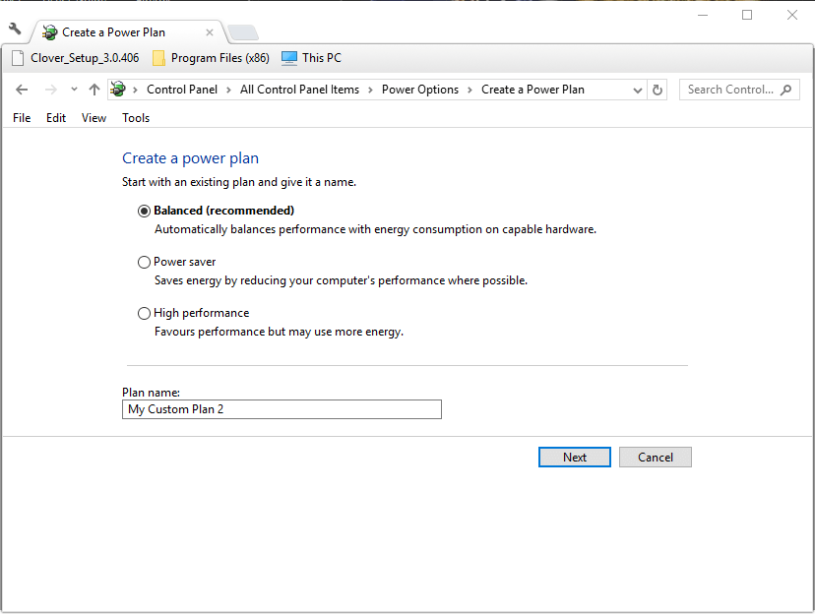Open the This PC bookmark
Screen dimensions: 815x614
pos(311,58)
